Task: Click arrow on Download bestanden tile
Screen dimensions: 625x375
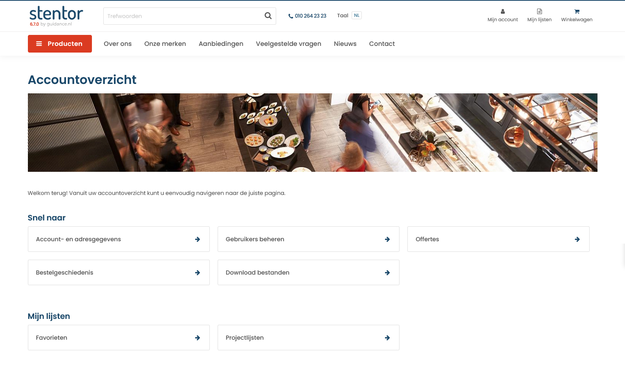Action: click(387, 273)
